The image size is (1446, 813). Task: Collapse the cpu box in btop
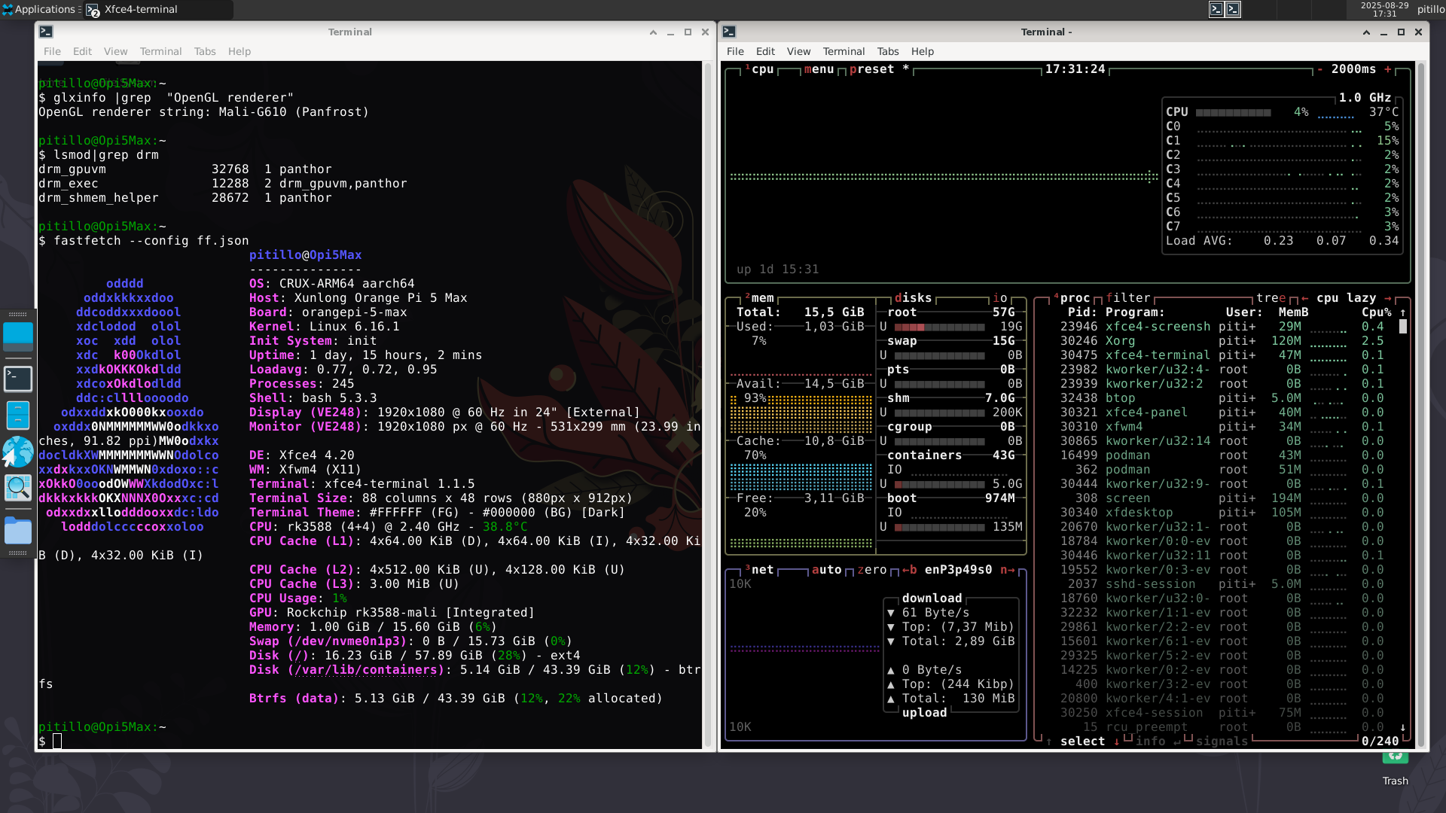[763, 69]
